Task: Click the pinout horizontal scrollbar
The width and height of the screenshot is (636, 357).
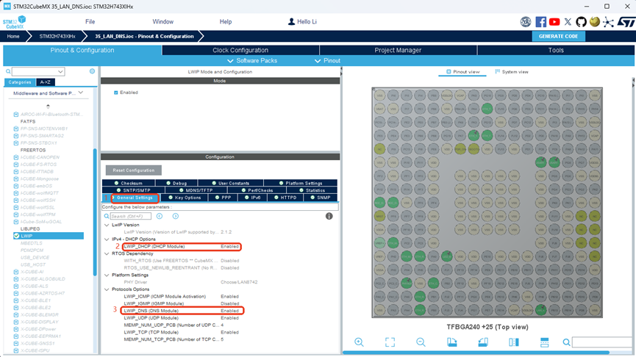Action: (476, 353)
